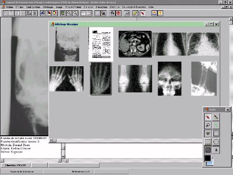Select the rightmost chest X-ray thumbnail
Viewport: 233px width, 175px height.
click(203, 44)
